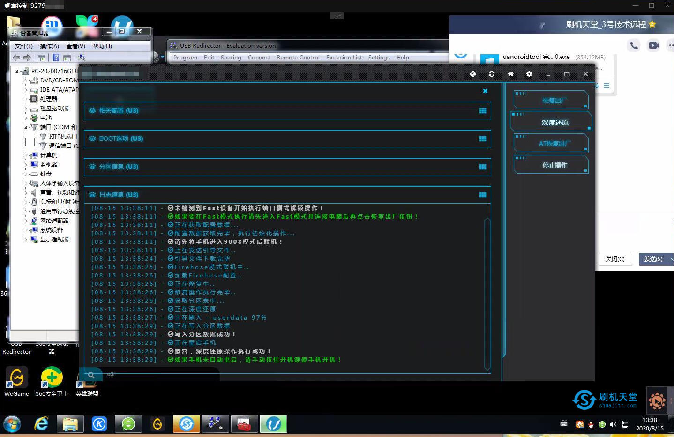
Task: Click the globe icon in flash tool title bar
Action: click(473, 74)
